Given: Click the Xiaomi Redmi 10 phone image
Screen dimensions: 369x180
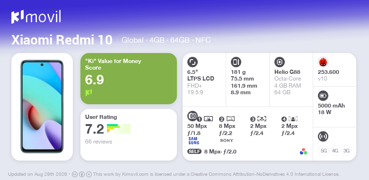Looking at the screenshot, I should coord(42,107).
